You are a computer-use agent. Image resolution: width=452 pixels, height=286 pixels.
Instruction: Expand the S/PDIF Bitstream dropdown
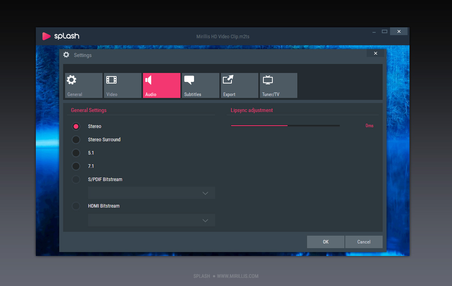[151, 193]
